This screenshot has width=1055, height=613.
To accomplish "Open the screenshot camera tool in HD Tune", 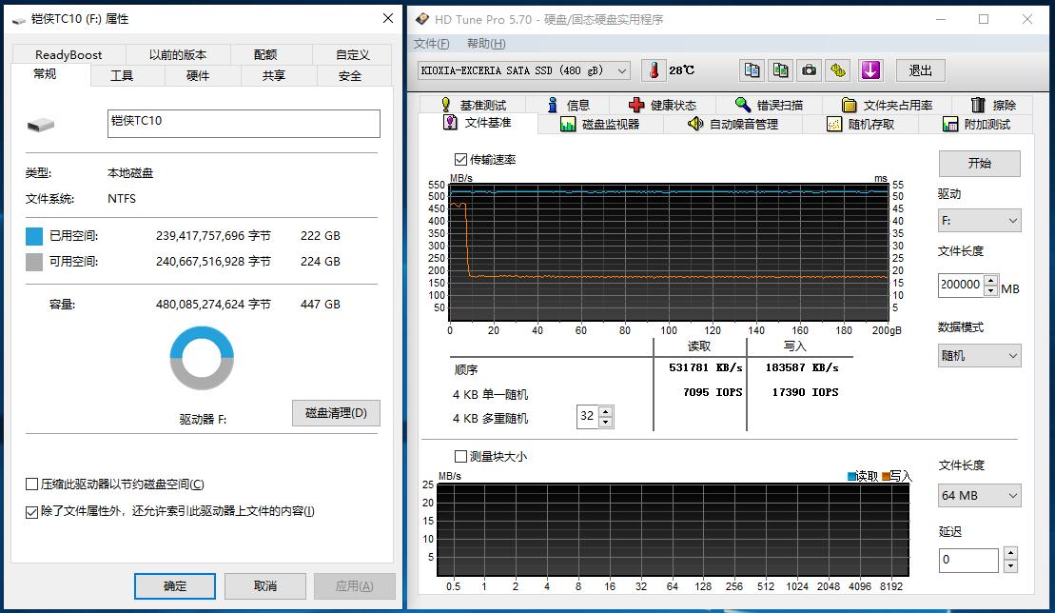I will (809, 69).
